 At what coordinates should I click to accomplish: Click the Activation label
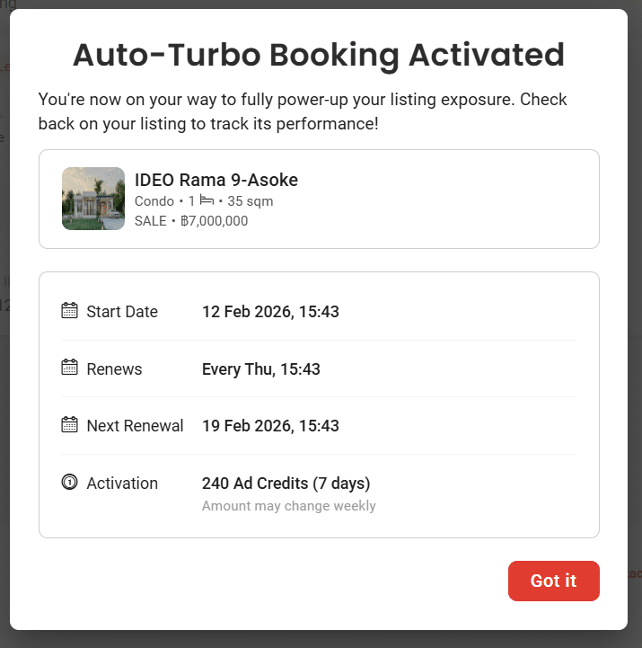122,484
